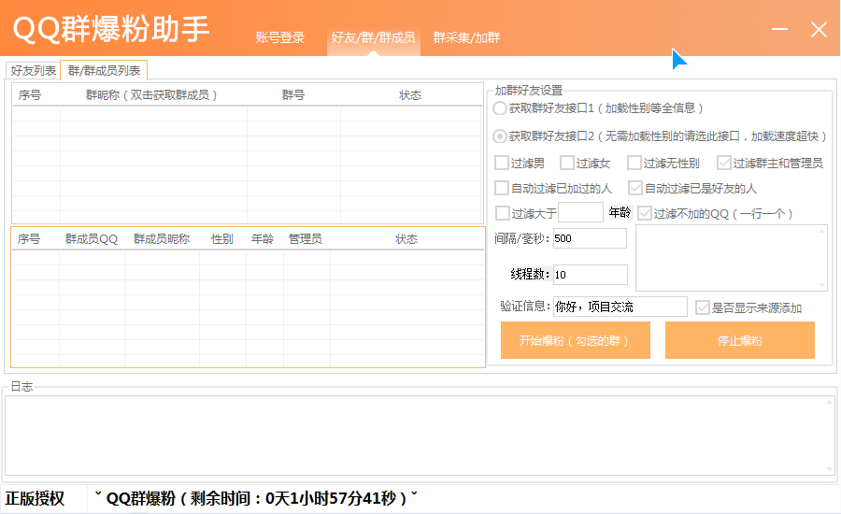This screenshot has height=514, width=841.
Task: Open the 好友/群/群成员 tab
Action: (373, 38)
